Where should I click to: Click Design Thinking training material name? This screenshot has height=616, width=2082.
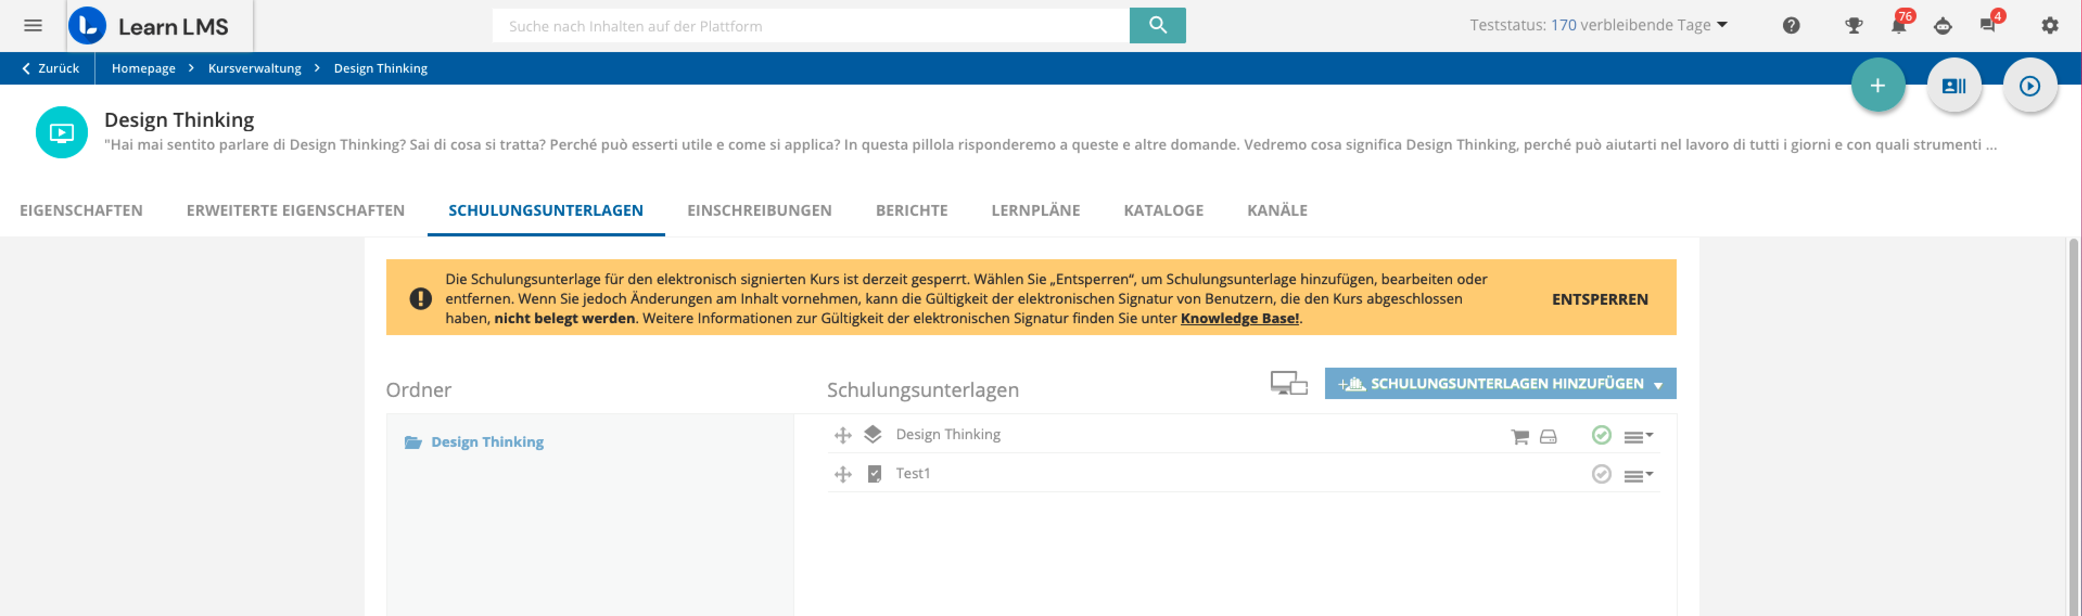(x=948, y=434)
